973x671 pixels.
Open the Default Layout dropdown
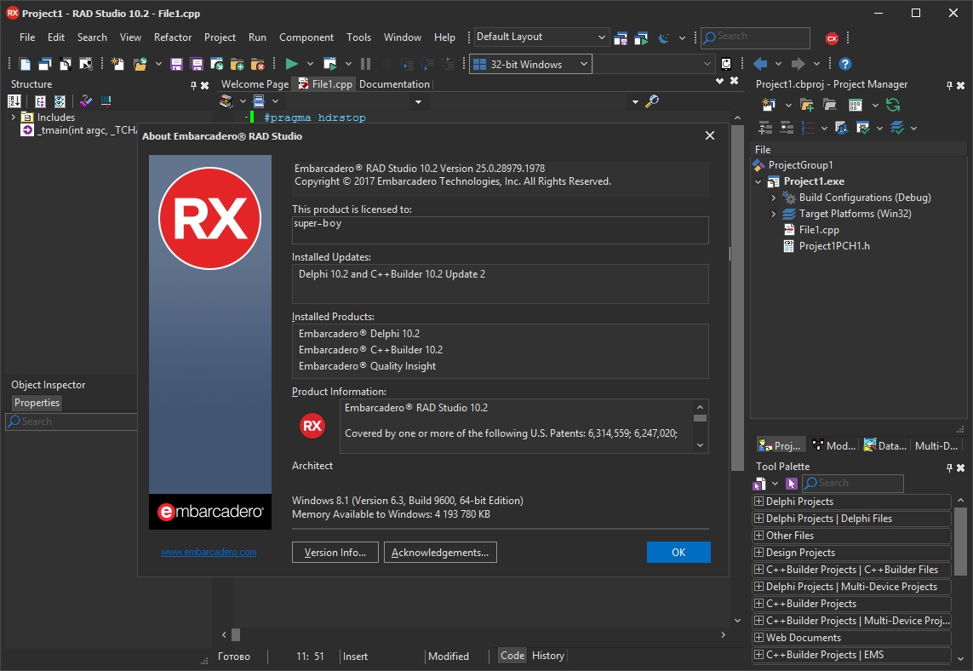541,37
